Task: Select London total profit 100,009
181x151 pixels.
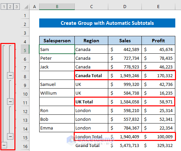Action: (x=158, y=137)
